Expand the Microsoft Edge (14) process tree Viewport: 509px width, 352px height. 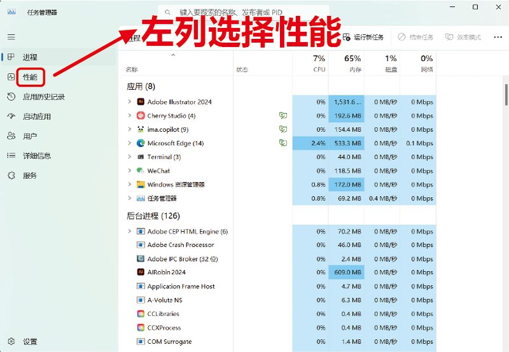[129, 143]
